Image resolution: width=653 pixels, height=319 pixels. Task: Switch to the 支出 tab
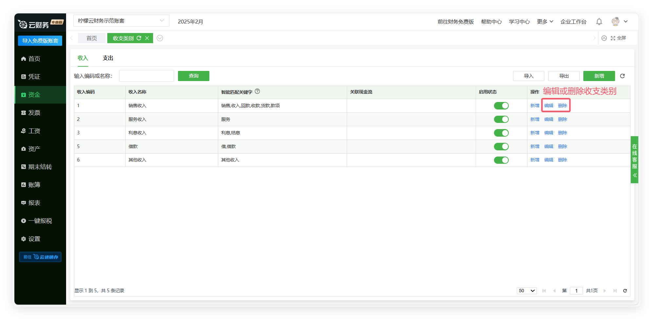point(108,58)
